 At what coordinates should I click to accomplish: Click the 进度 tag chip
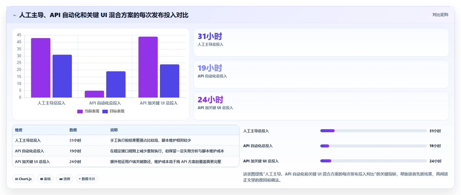(65, 179)
